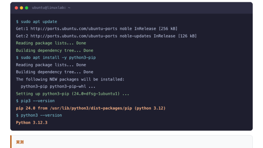Click the '$ pip3 --version' command
The height and width of the screenshot is (148, 263).
[x=35, y=101]
